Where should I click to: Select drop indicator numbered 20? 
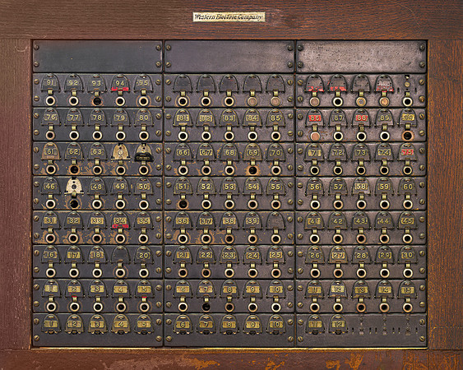144,254
